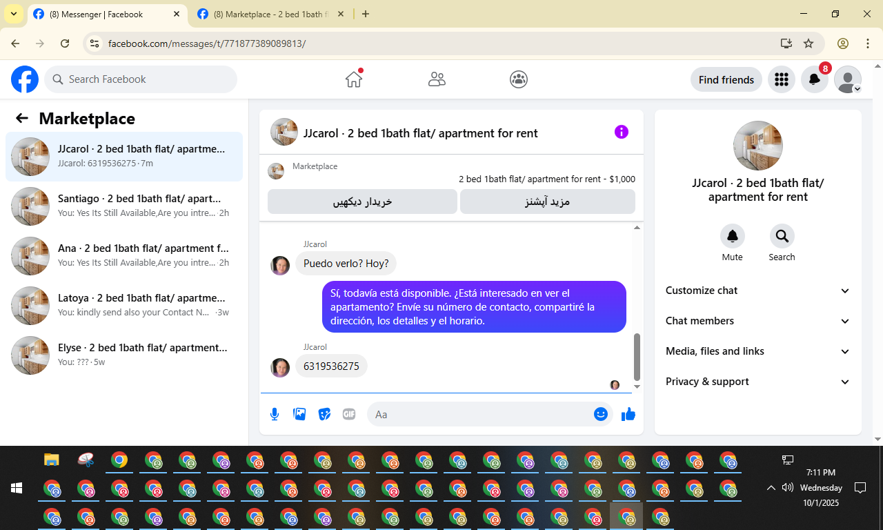Screen dimensions: 883x530
Task: Switch to the Marketplace 2 bed 1bath tab
Action: (x=270, y=14)
